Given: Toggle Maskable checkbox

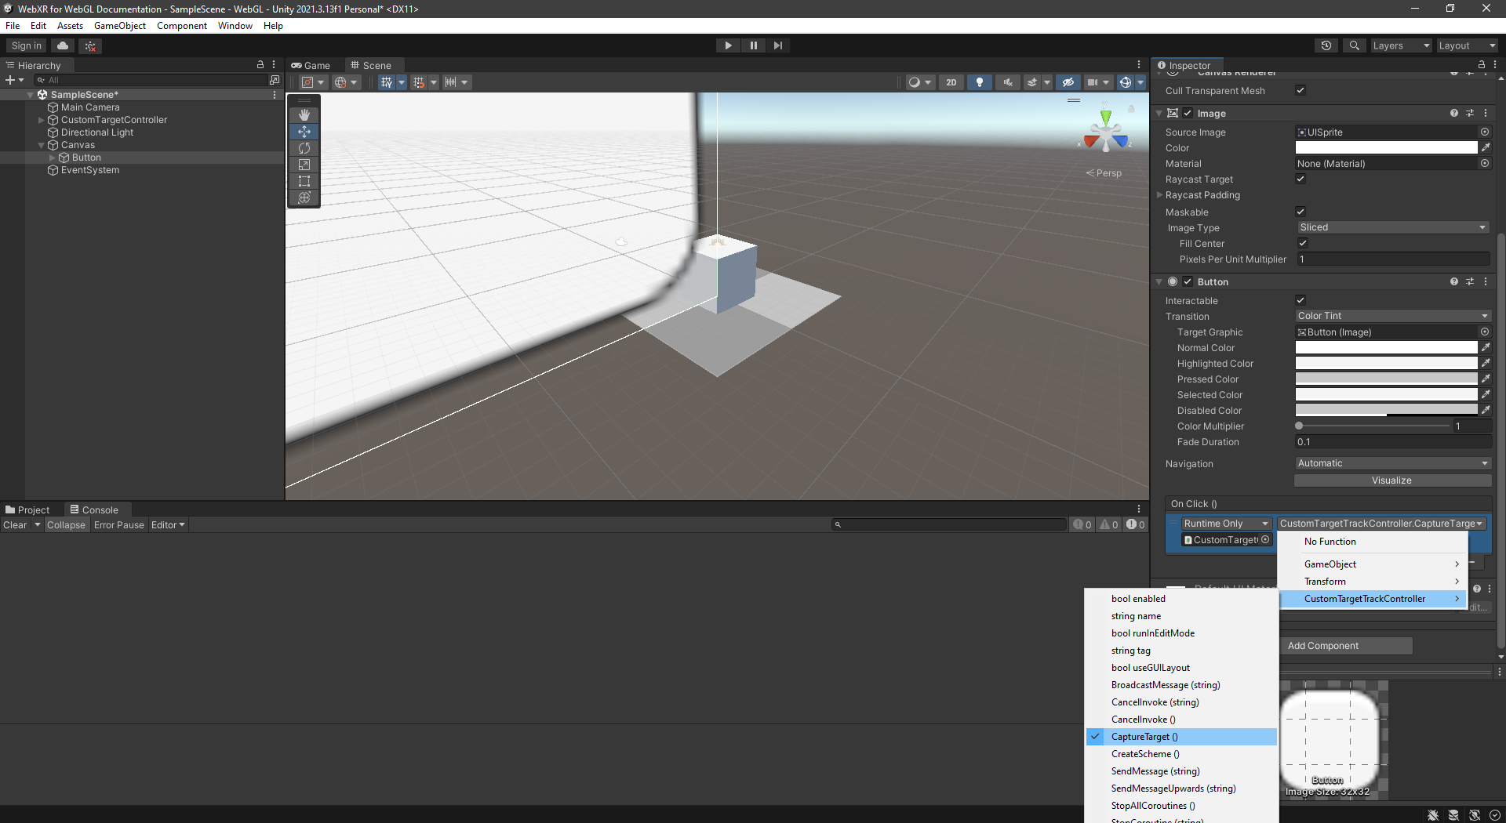Looking at the screenshot, I should [x=1300, y=212].
